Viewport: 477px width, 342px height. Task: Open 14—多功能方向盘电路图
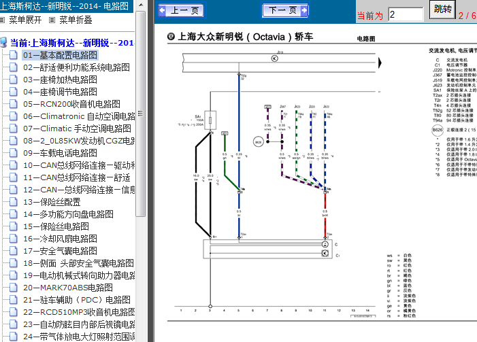click(x=68, y=214)
